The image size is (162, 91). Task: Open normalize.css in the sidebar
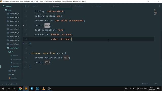(16, 59)
